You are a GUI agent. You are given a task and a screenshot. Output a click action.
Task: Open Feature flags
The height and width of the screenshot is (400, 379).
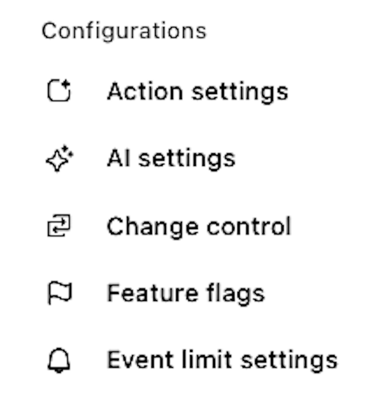(186, 293)
